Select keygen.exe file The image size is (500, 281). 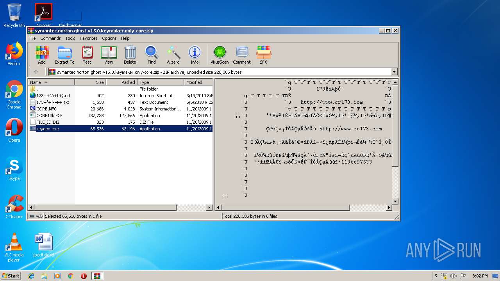[120, 129]
